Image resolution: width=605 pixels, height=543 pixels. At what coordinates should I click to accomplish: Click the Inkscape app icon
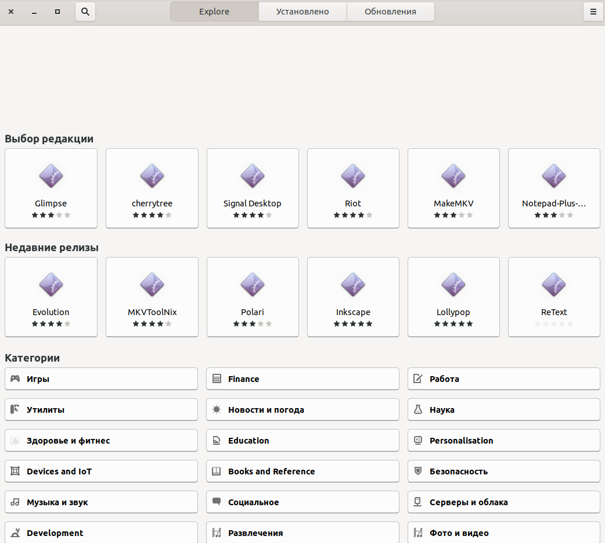coord(353,284)
